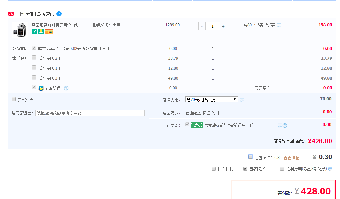Click the blue 联 nationwide warranty icon

coord(41,88)
